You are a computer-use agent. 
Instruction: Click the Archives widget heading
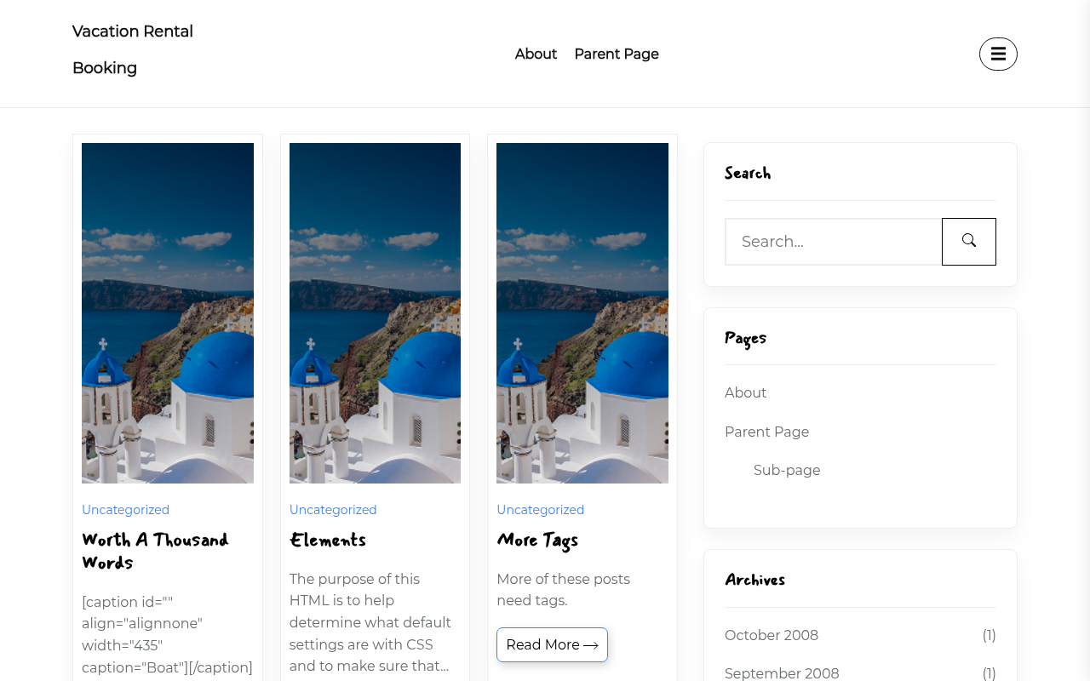[x=754, y=580]
